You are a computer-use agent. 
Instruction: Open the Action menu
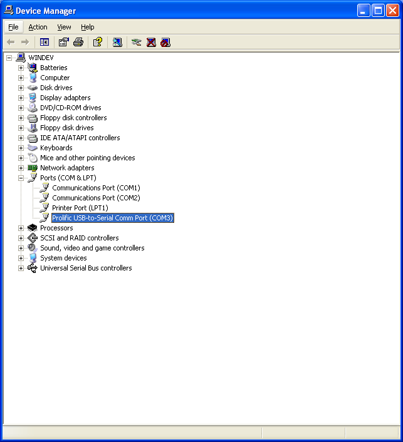(x=38, y=27)
